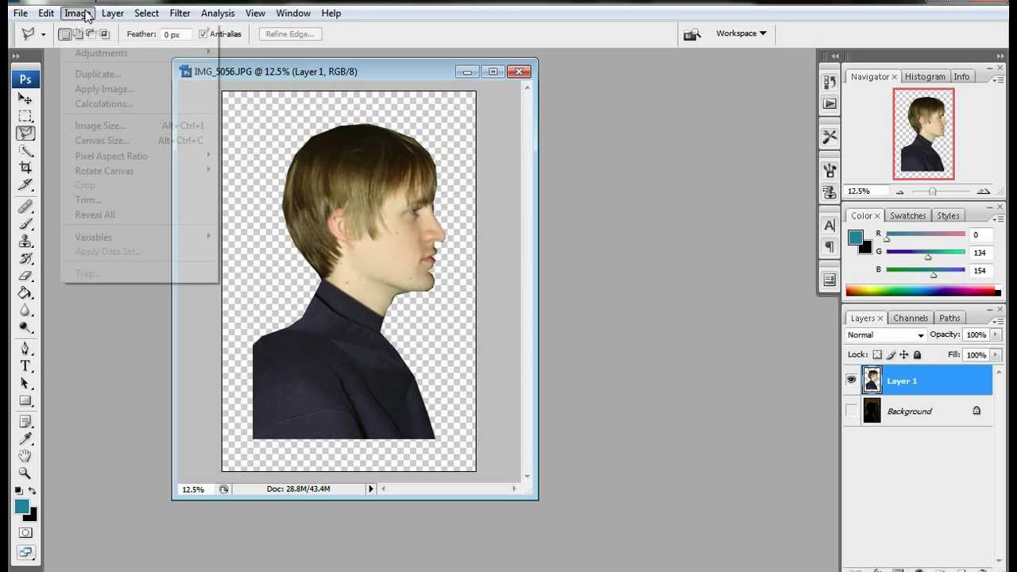Screen dimensions: 1017x572
Task: Open the Workspace dropdown
Action: pos(741,33)
